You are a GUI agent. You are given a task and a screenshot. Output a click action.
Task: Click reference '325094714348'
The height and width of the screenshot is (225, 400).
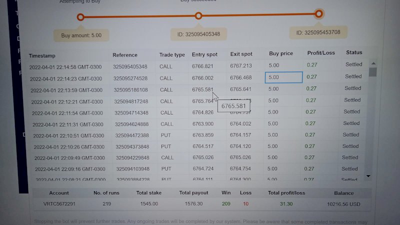(x=131, y=113)
